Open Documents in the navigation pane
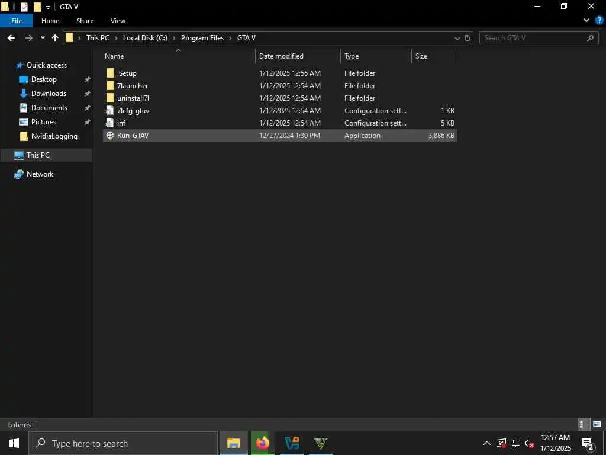The width and height of the screenshot is (606, 455). (49, 108)
